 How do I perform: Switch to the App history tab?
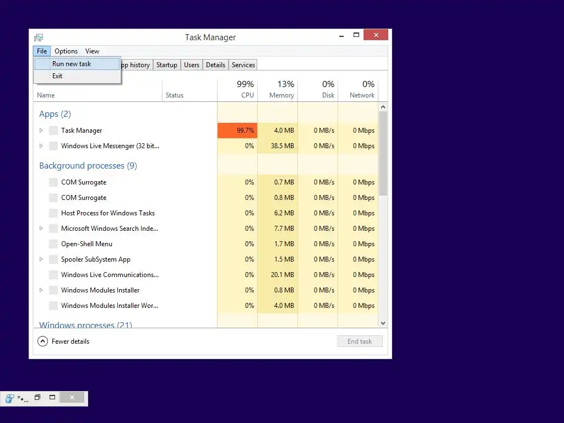137,65
